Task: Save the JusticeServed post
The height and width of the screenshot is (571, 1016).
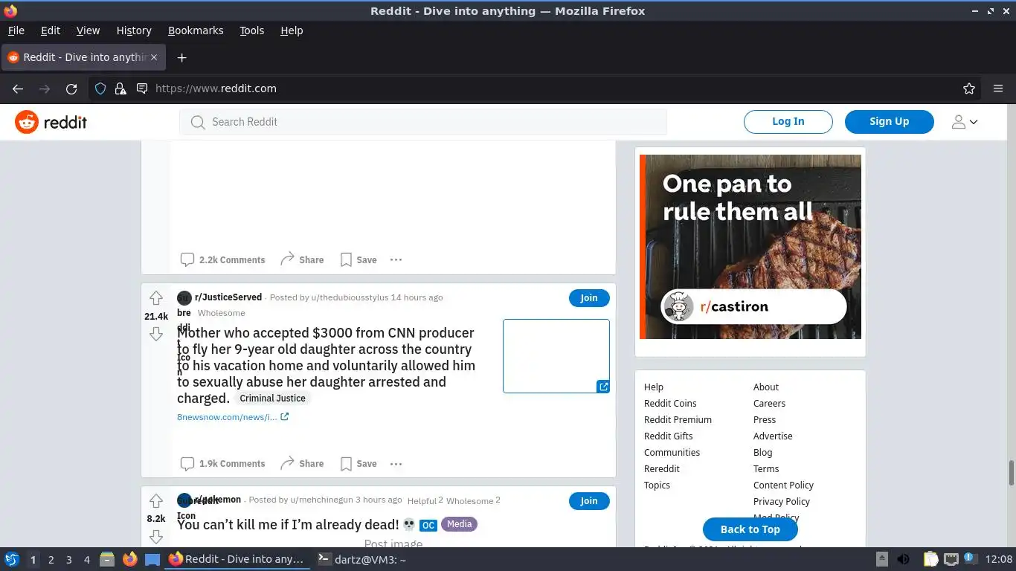Action: [359, 463]
